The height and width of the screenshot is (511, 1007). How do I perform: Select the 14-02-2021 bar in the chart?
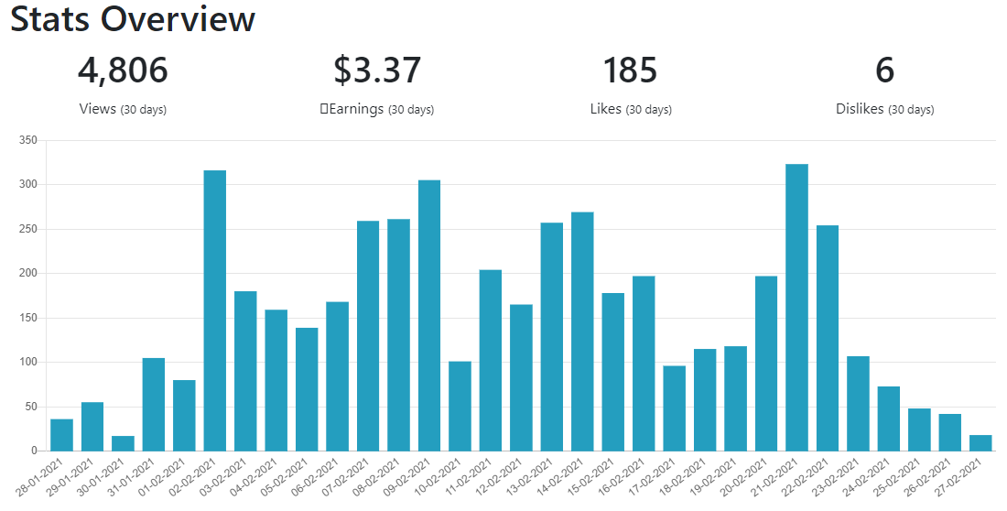582,332
